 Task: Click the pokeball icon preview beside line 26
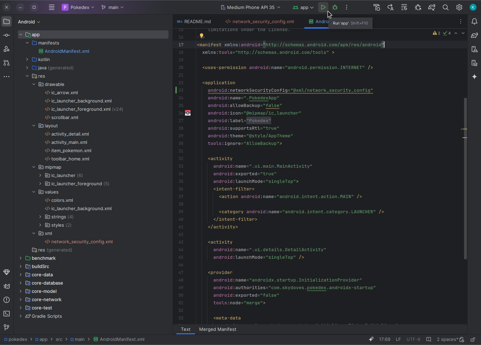187,113
